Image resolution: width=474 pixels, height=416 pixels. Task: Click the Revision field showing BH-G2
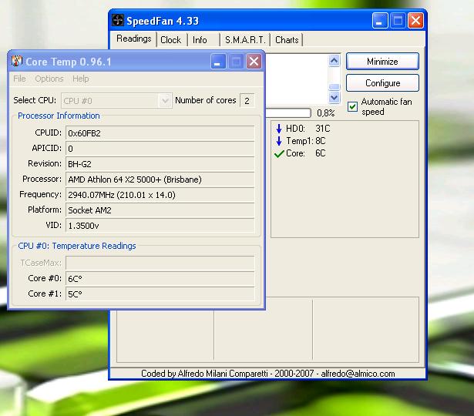point(160,164)
